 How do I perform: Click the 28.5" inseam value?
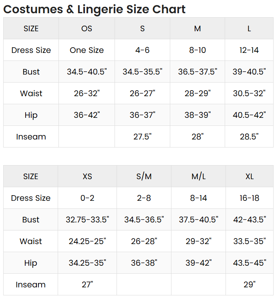tap(249, 137)
